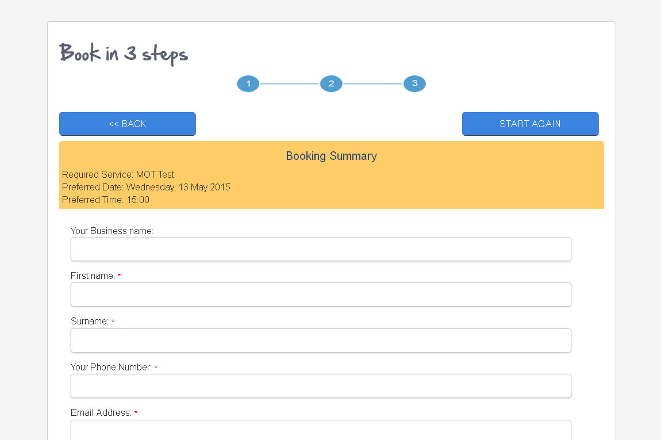The height and width of the screenshot is (440, 661).
Task: Click the Booking Summary heading
Action: (331, 156)
